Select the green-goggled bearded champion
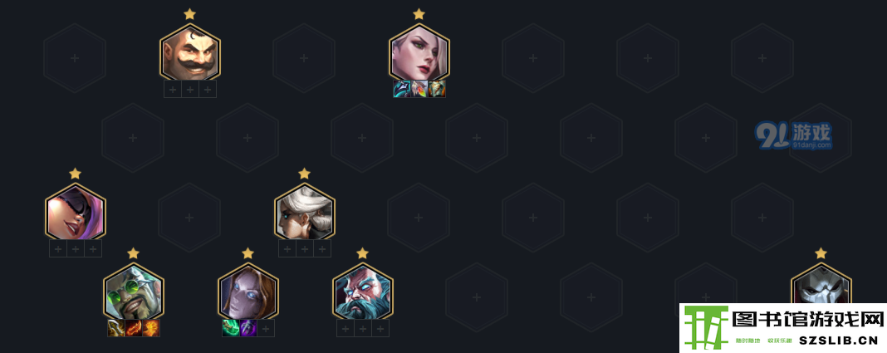Screen dimensions: 887x353 [x=133, y=293]
